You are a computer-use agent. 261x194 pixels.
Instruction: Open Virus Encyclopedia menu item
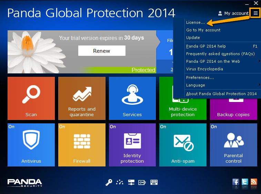tap(204, 69)
